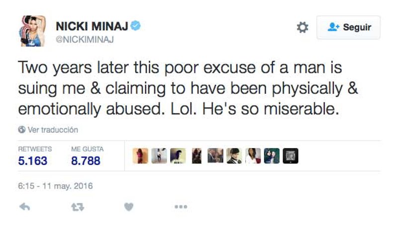Retweet this tweet using the retweet icon
The height and width of the screenshot is (227, 398).
point(77,207)
